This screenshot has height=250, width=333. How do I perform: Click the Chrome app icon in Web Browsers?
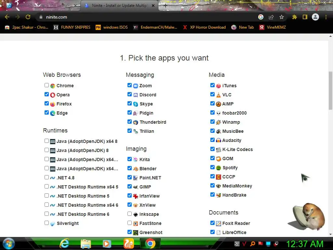pos(53,86)
